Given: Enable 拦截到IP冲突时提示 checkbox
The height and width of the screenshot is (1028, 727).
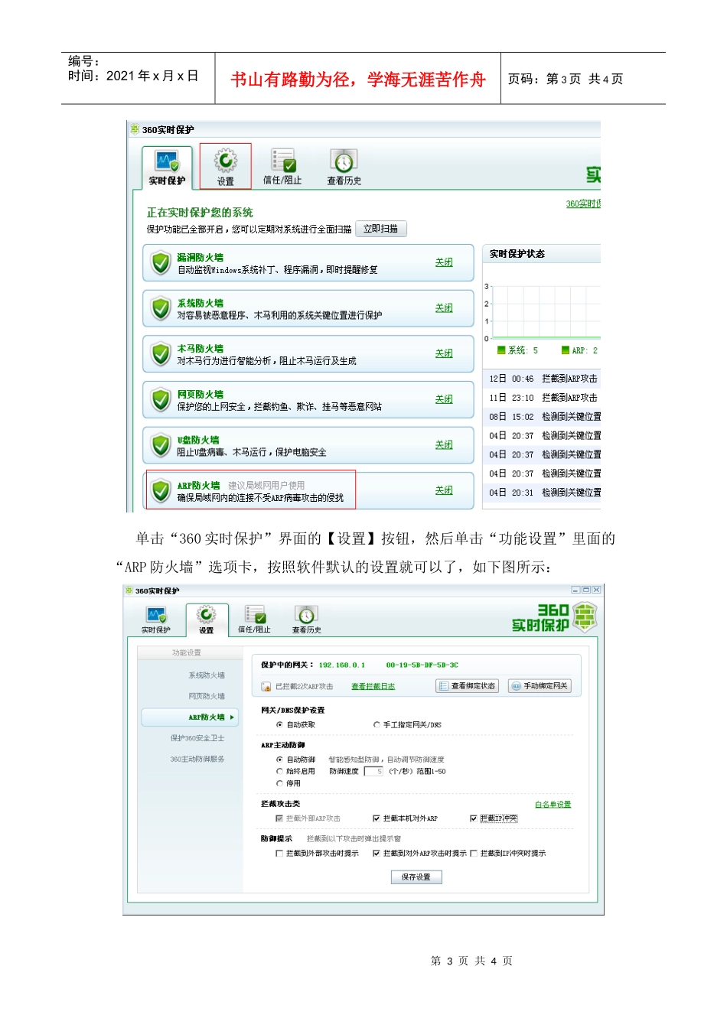Looking at the screenshot, I should (x=474, y=854).
